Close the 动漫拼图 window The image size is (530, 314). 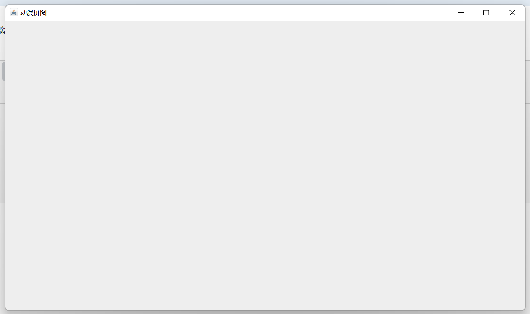[512, 13]
